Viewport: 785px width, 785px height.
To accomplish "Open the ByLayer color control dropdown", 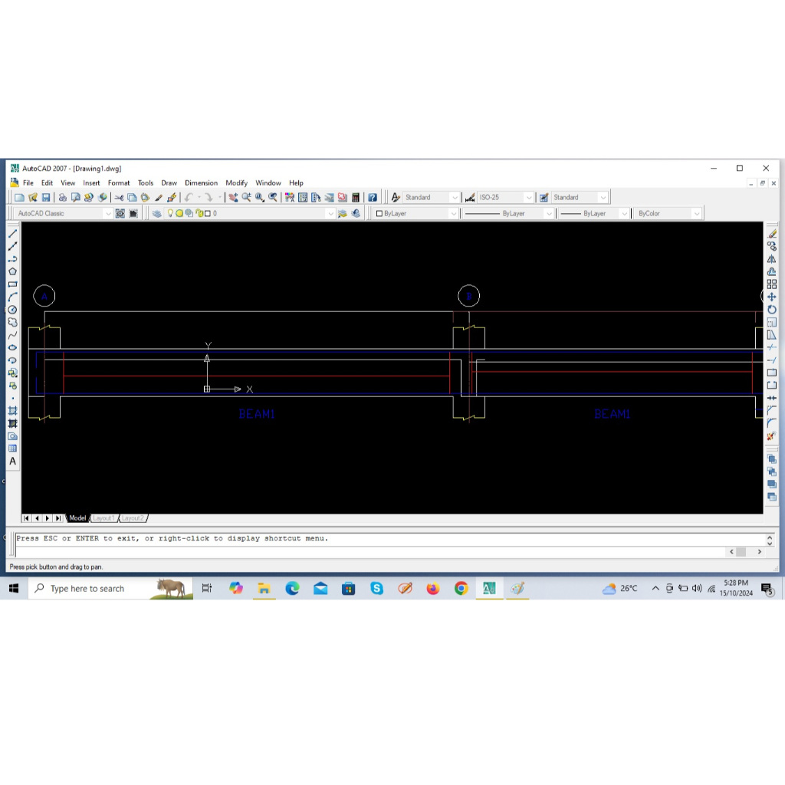I will pyautogui.click(x=453, y=214).
